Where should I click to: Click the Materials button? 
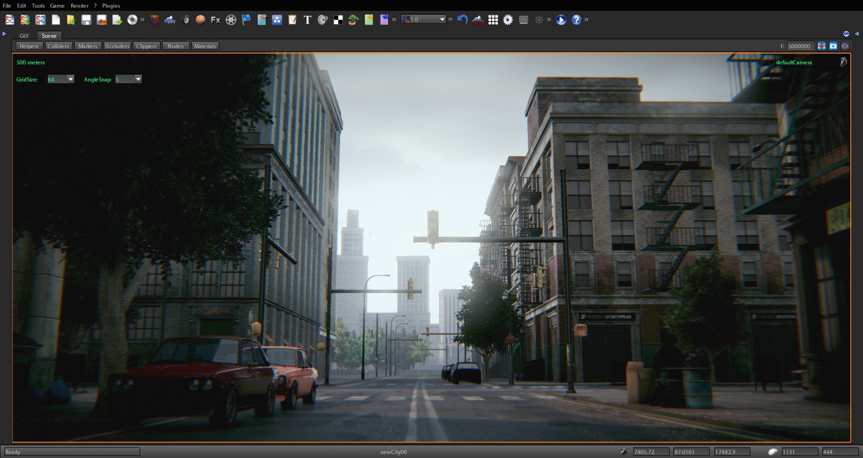[x=205, y=45]
